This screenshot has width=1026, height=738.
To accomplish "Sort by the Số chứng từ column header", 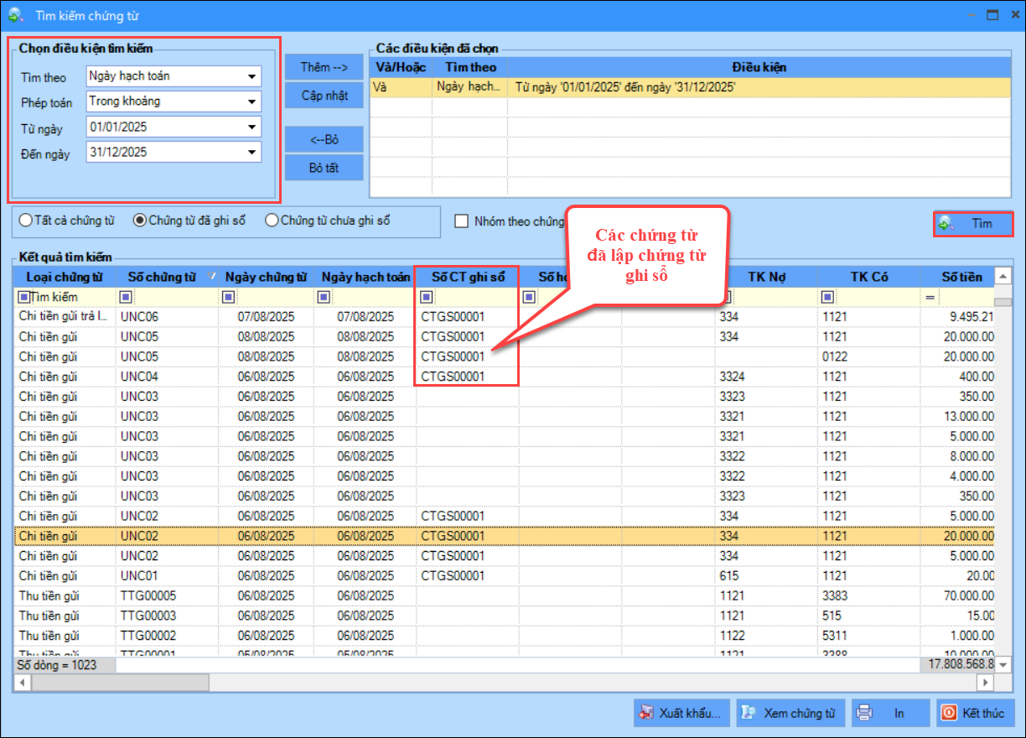I will (166, 277).
